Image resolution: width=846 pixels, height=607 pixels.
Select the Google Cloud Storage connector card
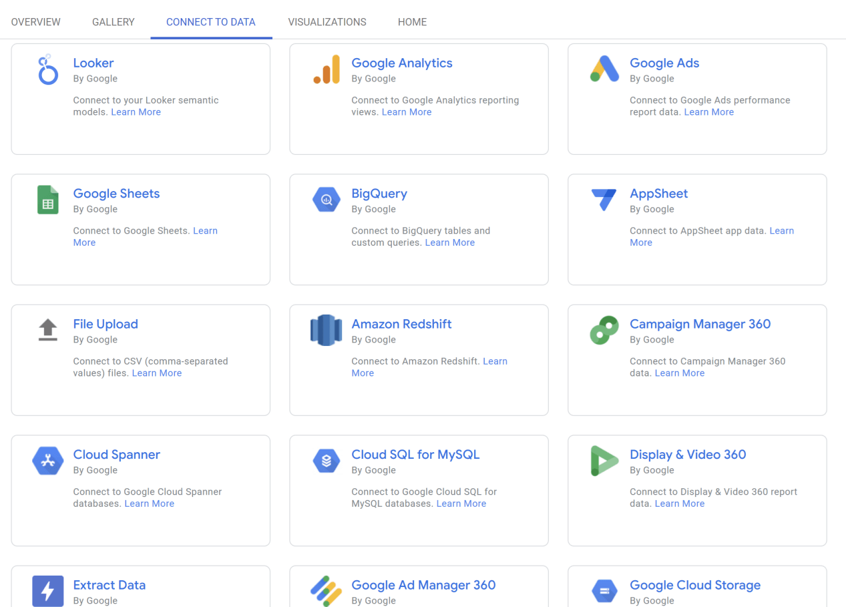point(697,586)
